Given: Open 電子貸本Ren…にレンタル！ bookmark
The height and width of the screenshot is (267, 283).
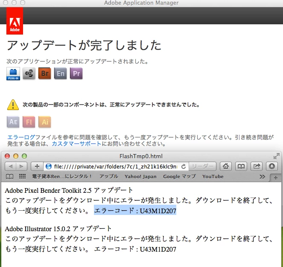Looking at the screenshot, I should pyautogui.click(x=62, y=177).
